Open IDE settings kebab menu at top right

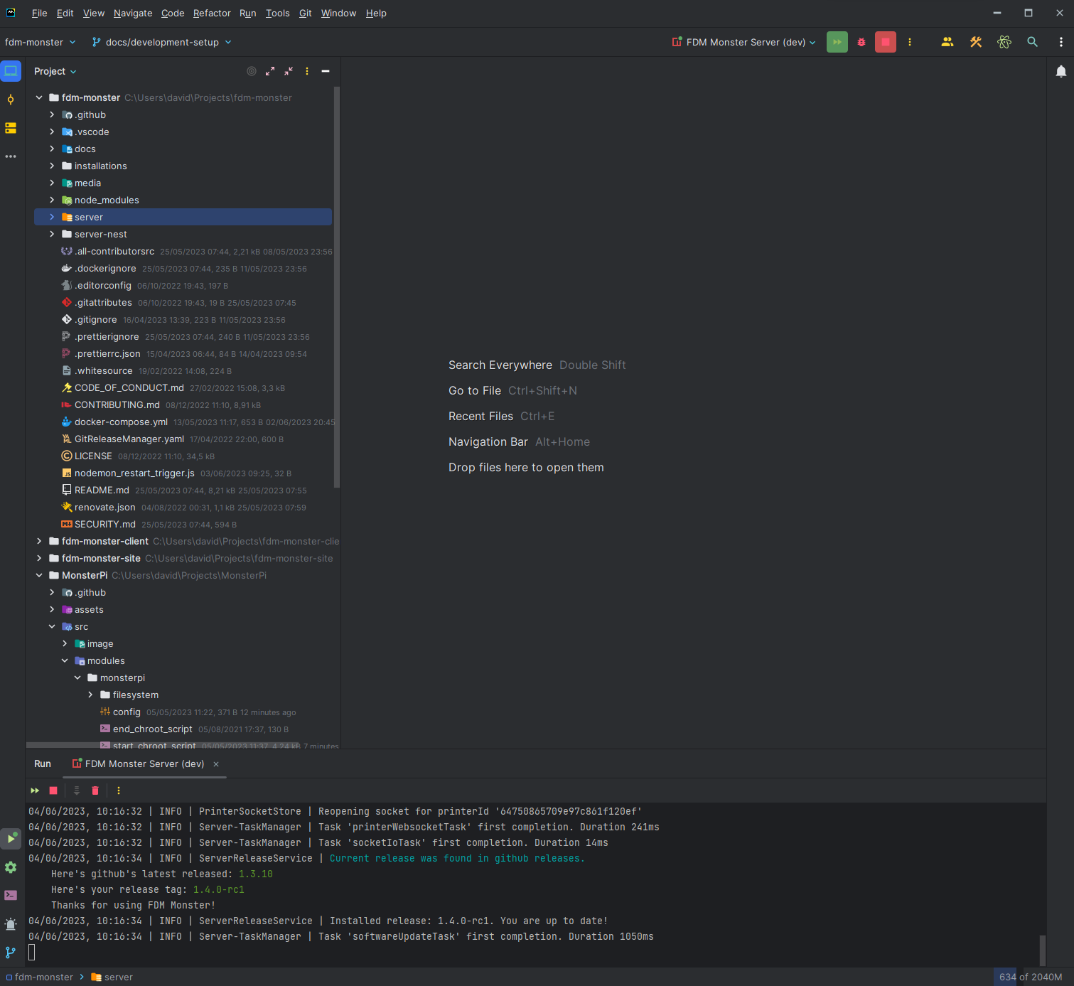click(1061, 42)
